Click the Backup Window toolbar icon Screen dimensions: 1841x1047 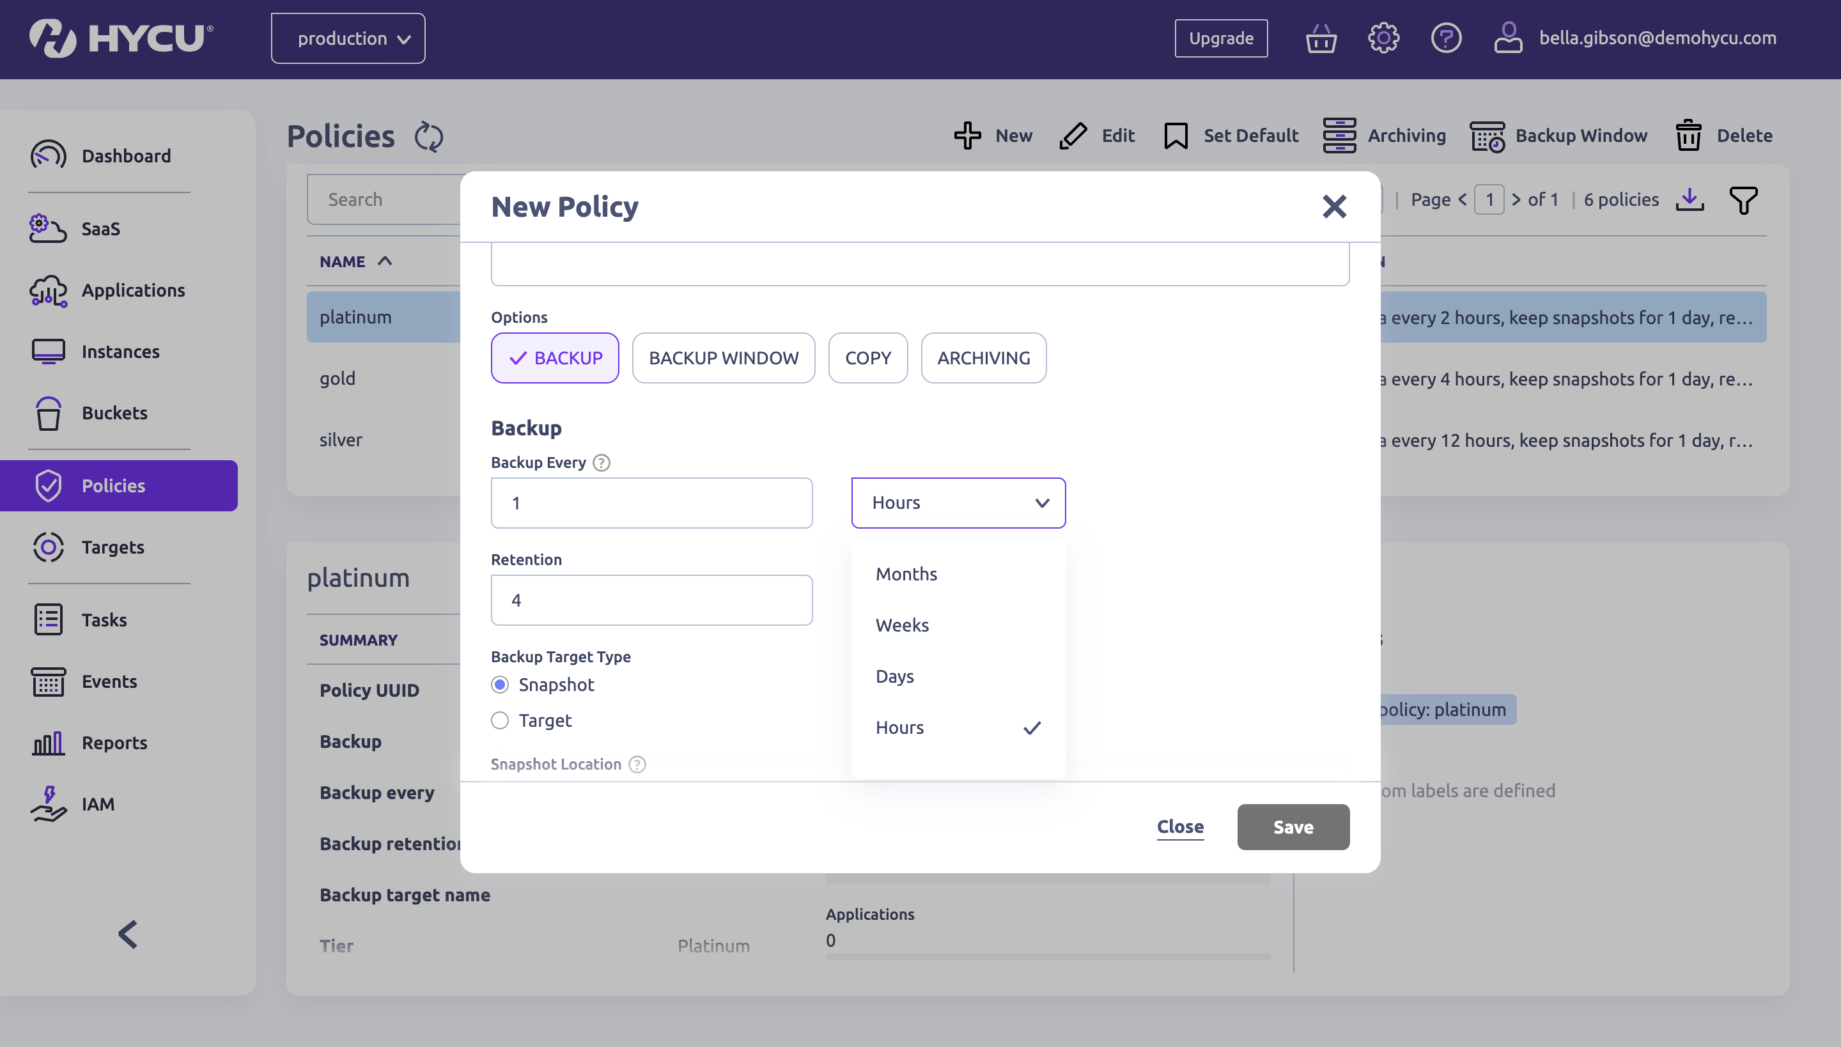[x=1486, y=136]
